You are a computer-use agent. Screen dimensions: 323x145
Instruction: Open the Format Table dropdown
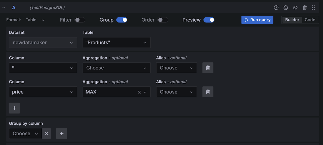(35, 20)
